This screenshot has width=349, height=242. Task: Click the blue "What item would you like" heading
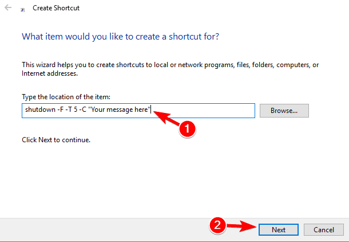click(x=120, y=36)
